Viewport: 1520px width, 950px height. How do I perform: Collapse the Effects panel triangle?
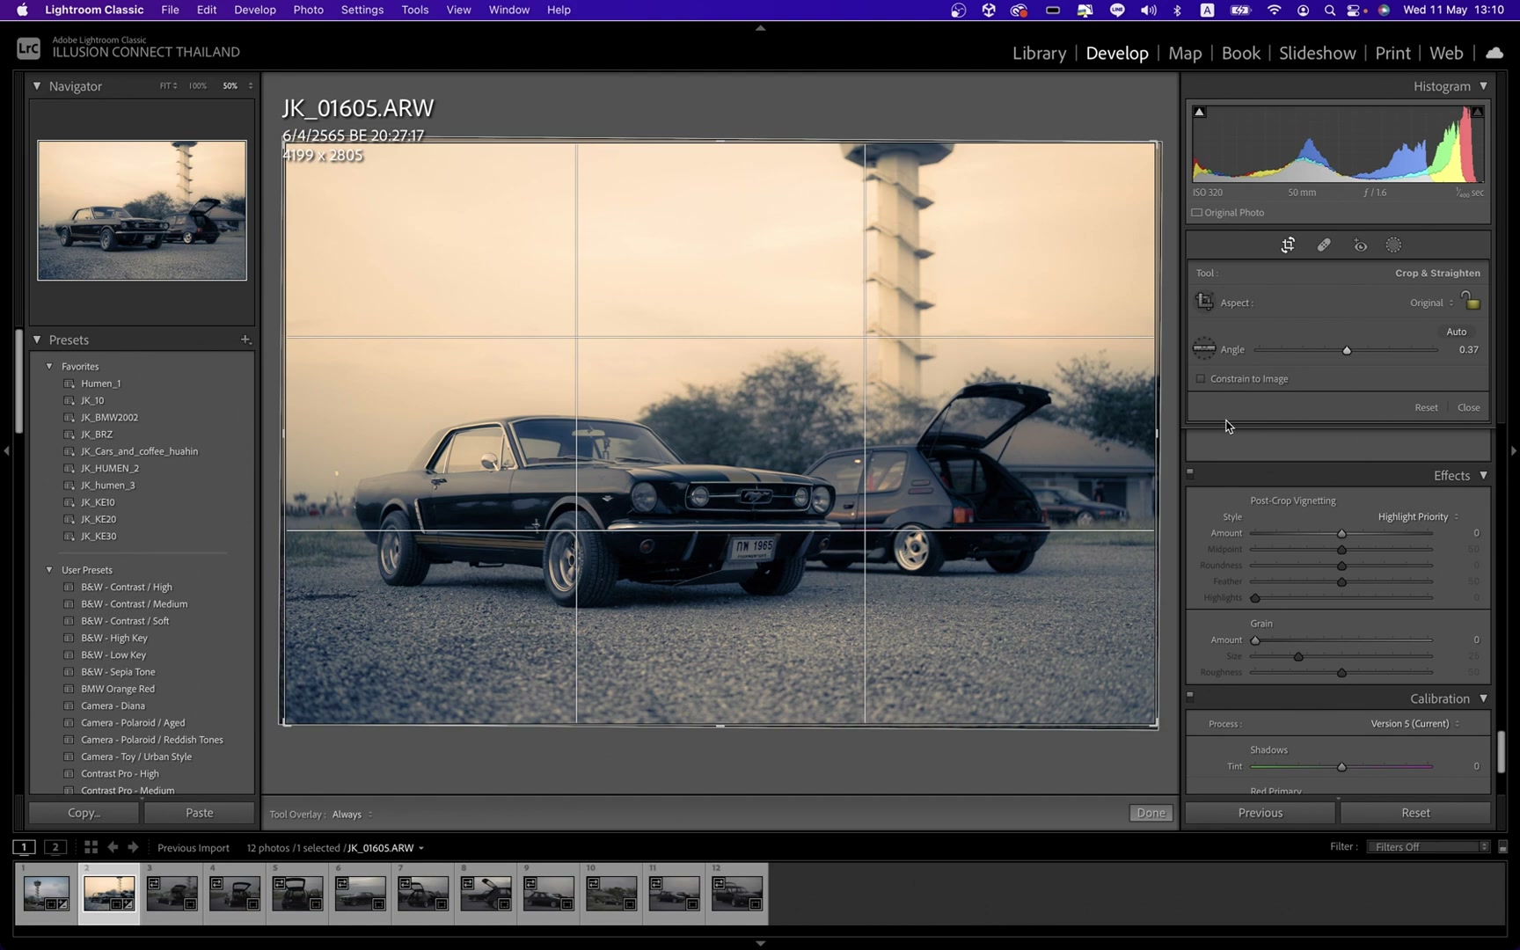1483,476
